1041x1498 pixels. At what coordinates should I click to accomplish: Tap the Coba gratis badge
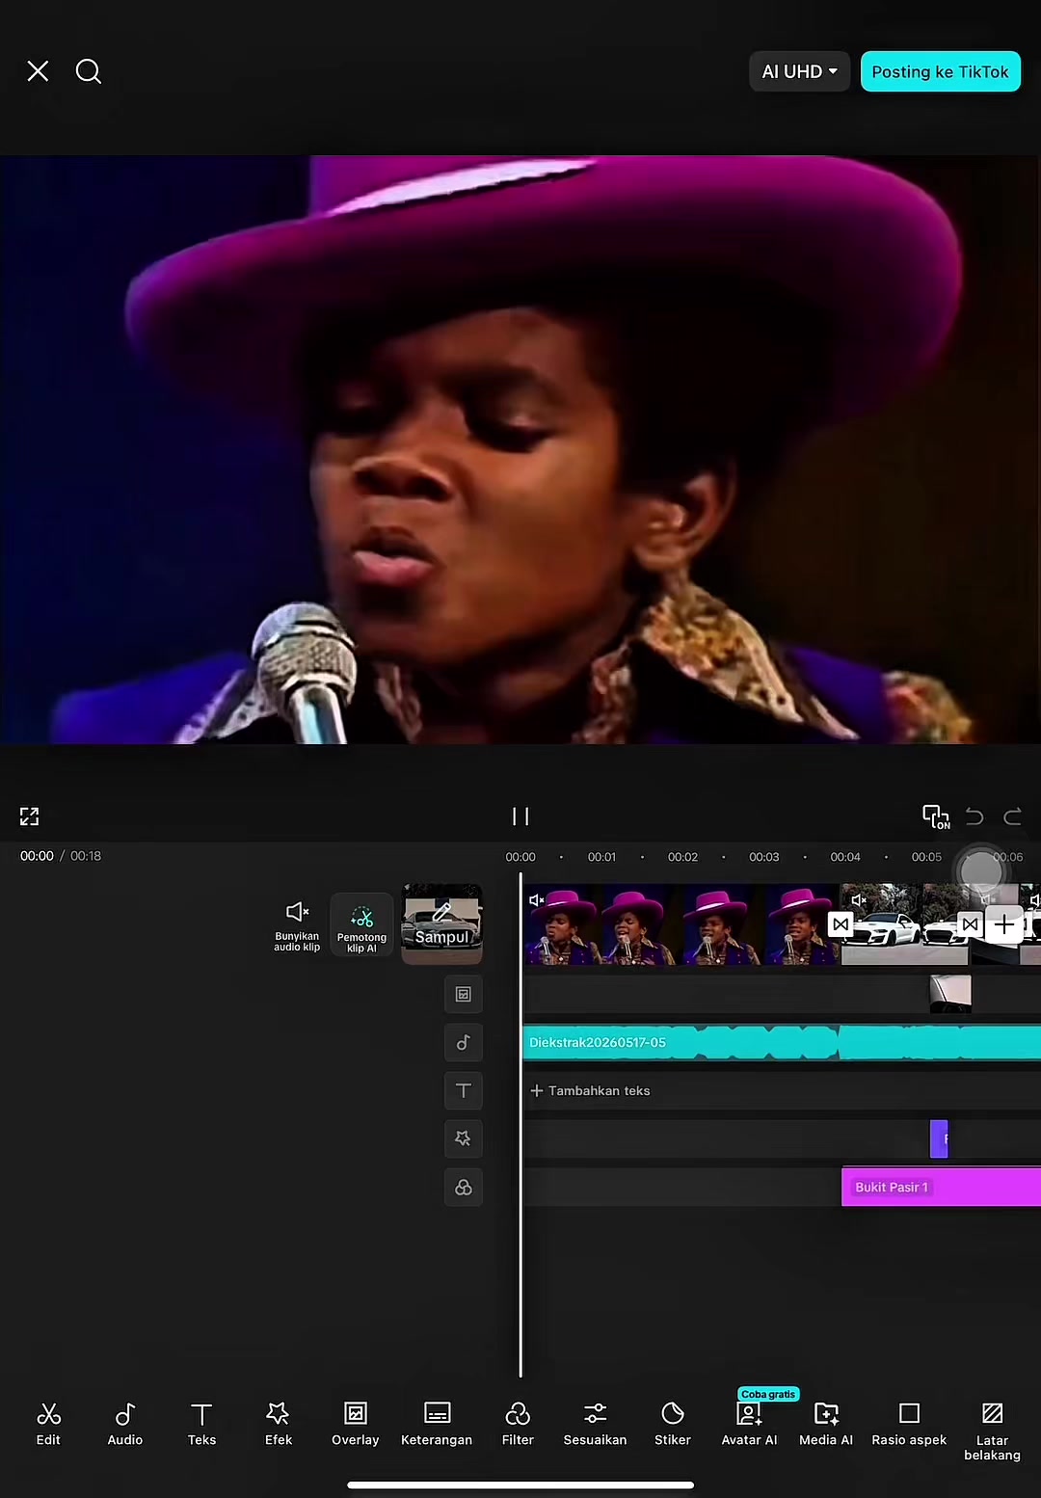tap(768, 1394)
